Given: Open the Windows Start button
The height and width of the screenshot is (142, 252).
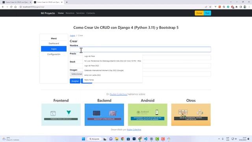Looking at the screenshot, I should (x=83, y=139).
